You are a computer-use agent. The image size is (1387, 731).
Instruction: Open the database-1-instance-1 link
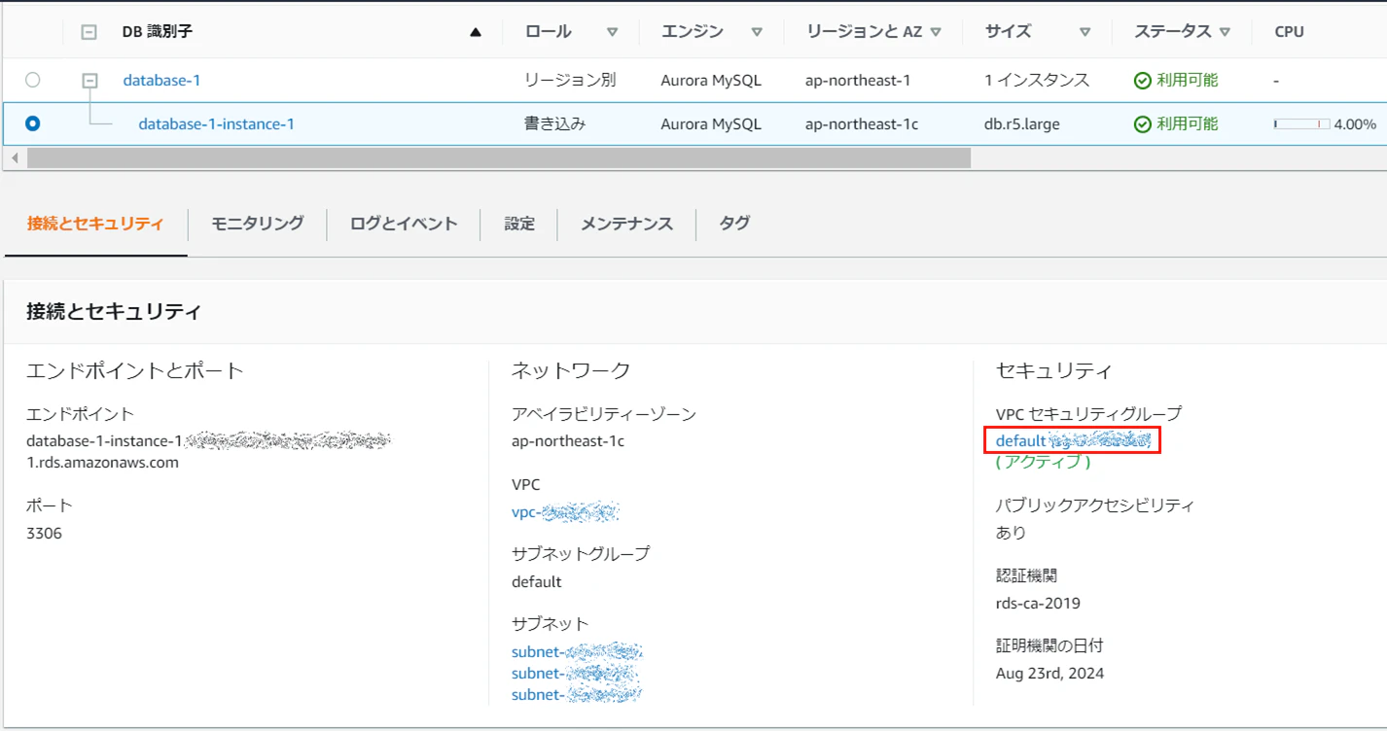point(216,123)
